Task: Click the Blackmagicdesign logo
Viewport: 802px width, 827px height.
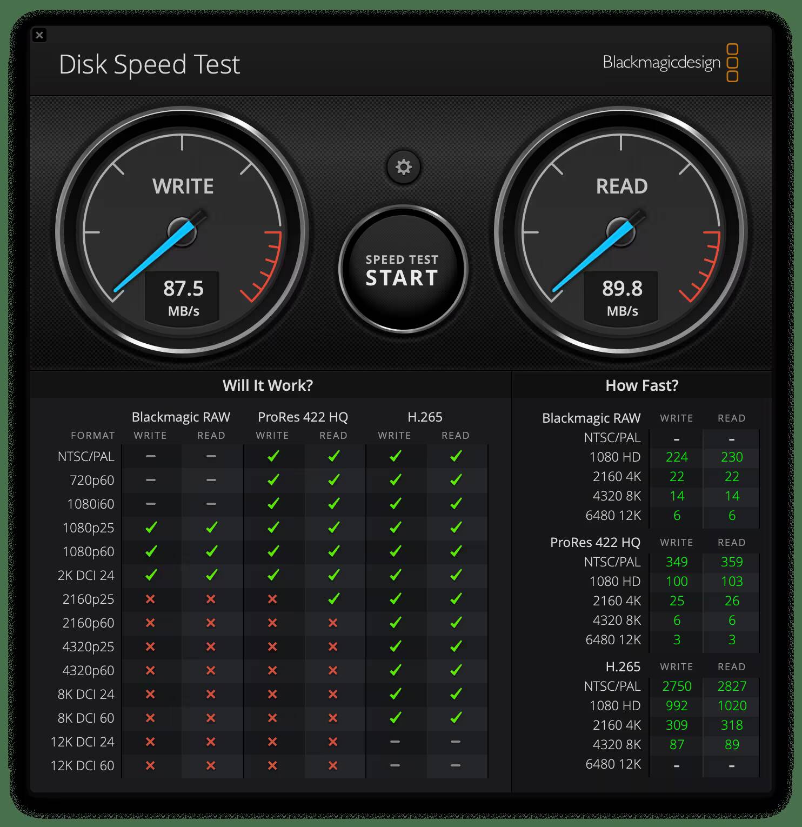Action: [x=671, y=63]
